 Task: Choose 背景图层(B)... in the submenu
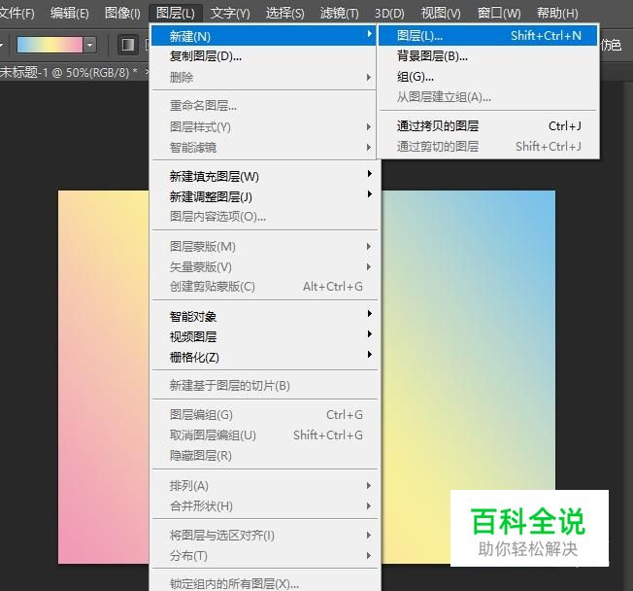coord(487,55)
